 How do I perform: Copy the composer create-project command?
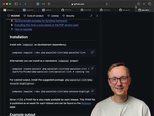pyautogui.click(x=92, y=68)
